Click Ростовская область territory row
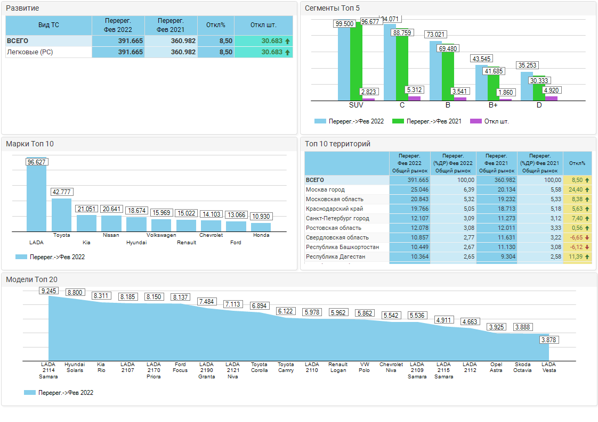This screenshot has height=422, width=598. click(448, 228)
